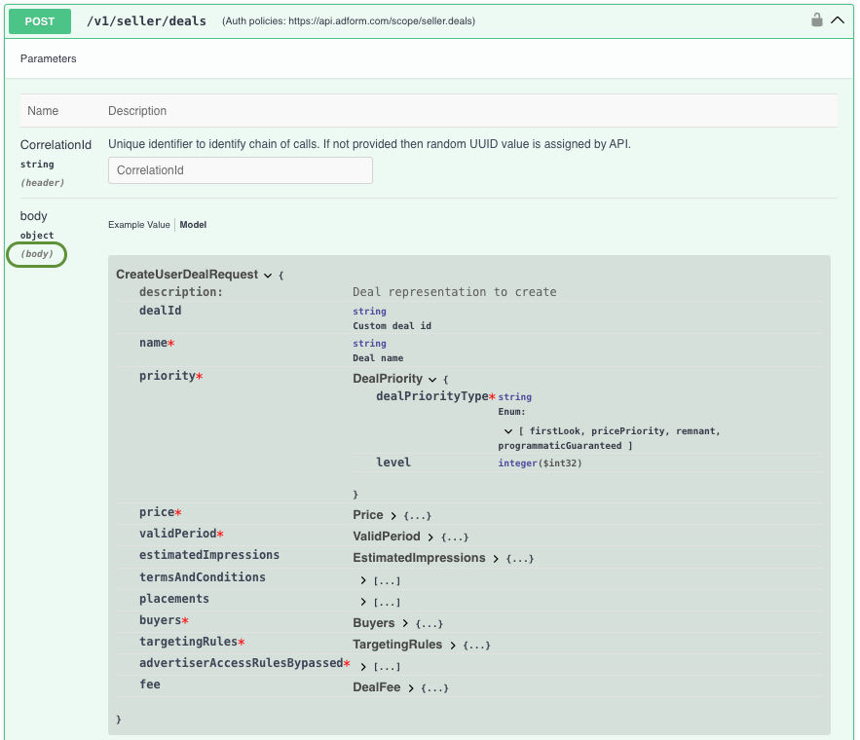Click the green POST method badge
The width and height of the screenshot is (860, 740).
(40, 21)
